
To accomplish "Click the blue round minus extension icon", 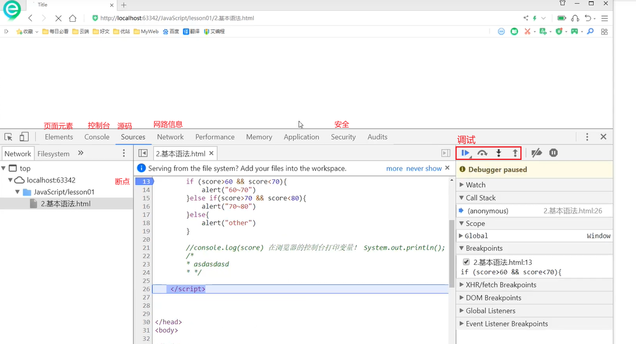I will click(x=501, y=31).
